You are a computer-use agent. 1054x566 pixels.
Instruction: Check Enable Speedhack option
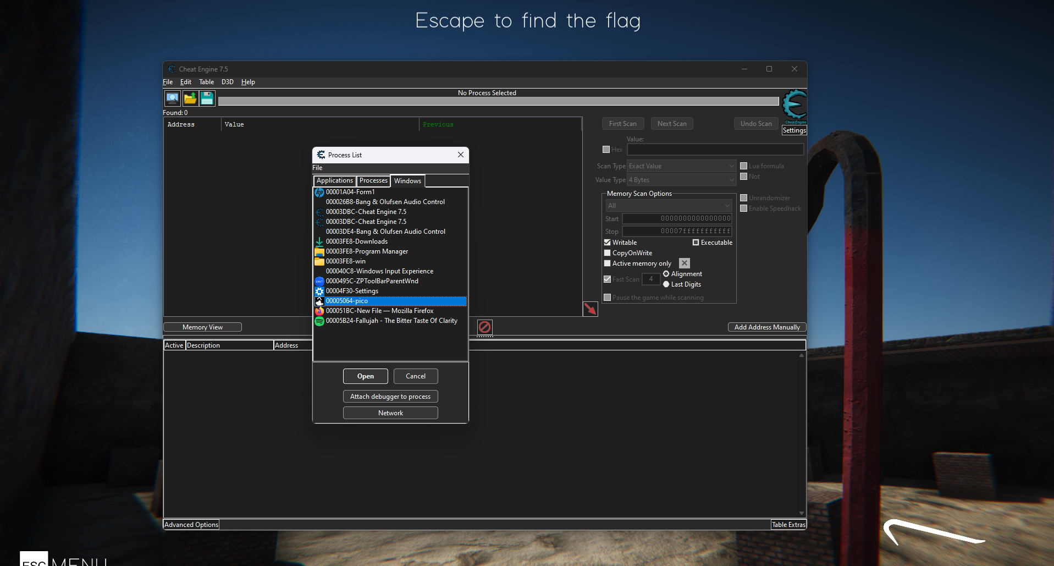coord(744,208)
